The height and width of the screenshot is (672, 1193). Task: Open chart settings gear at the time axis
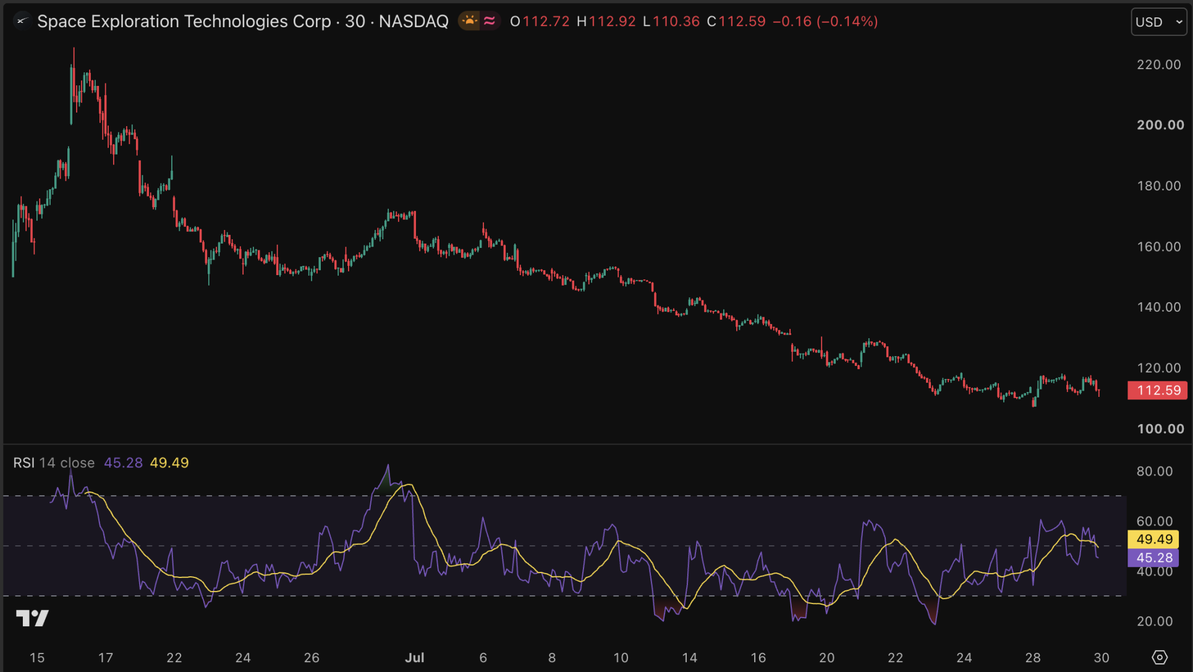tap(1160, 657)
